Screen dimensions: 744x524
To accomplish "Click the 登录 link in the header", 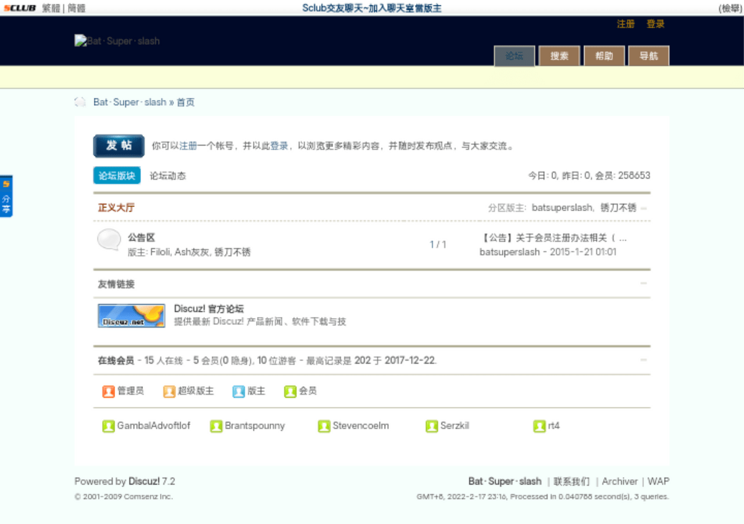I will click(x=656, y=24).
